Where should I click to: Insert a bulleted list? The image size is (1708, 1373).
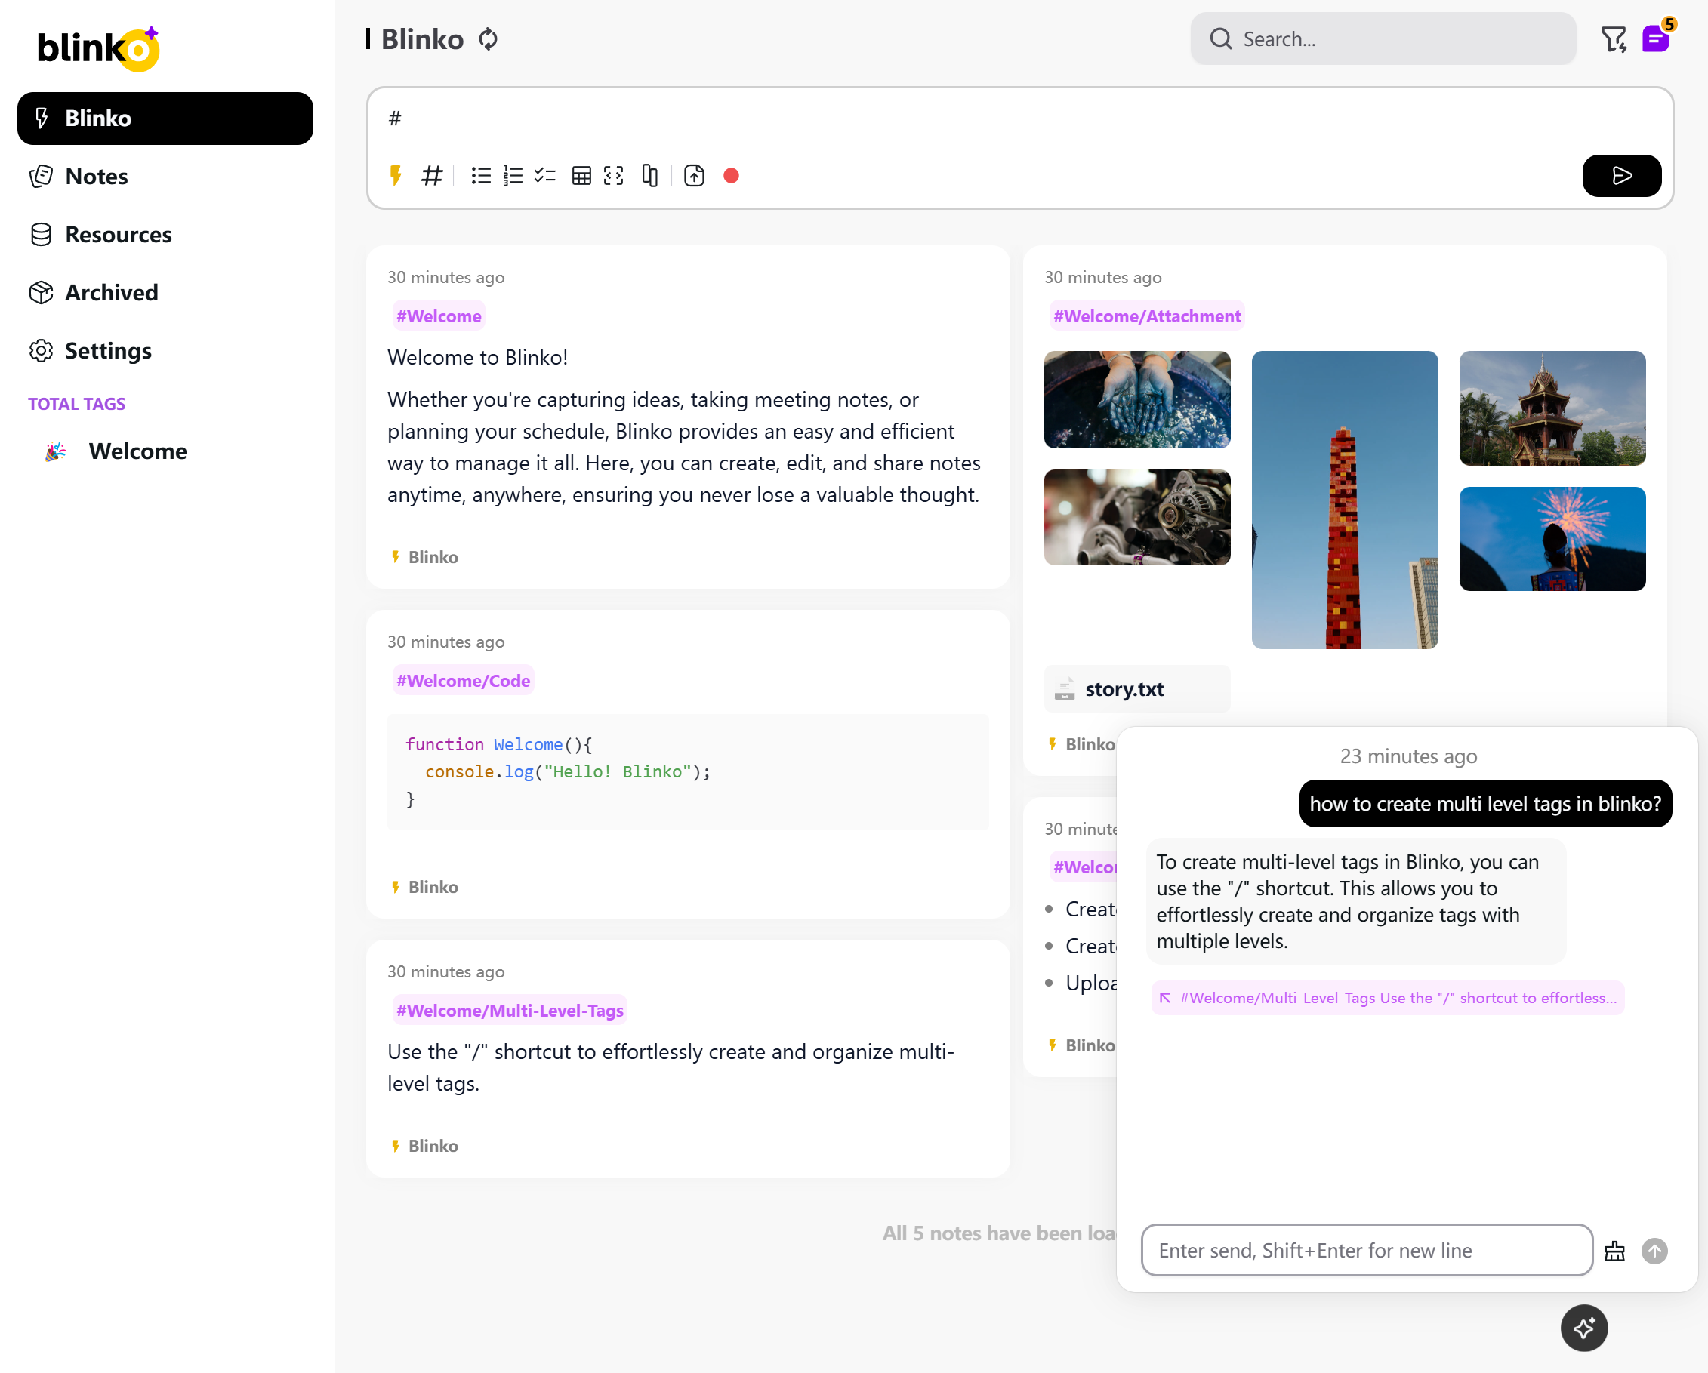point(481,175)
